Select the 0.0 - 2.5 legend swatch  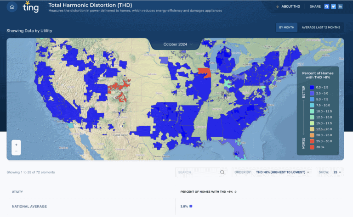pyautogui.click(x=312, y=87)
